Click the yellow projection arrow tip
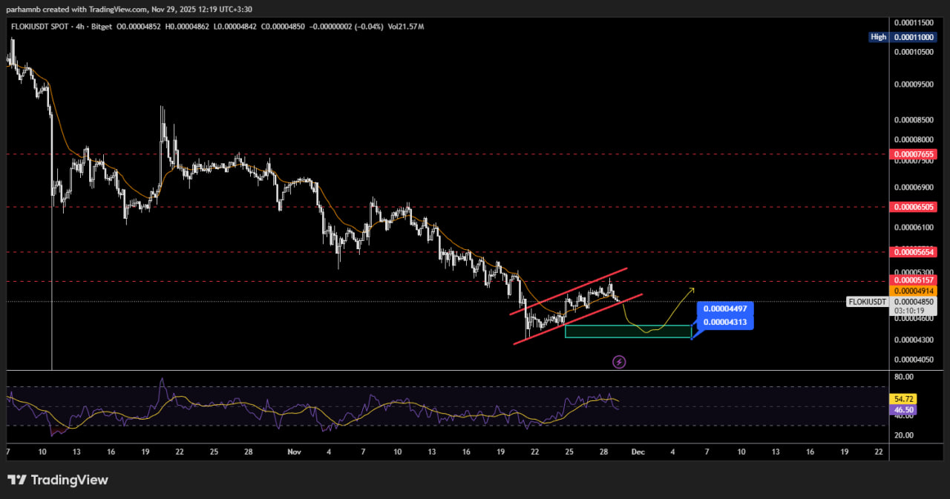This screenshot has height=499, width=950. [x=693, y=288]
